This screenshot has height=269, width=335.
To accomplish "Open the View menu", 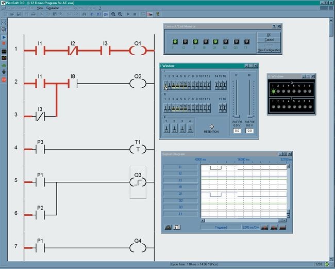I will (40, 8).
